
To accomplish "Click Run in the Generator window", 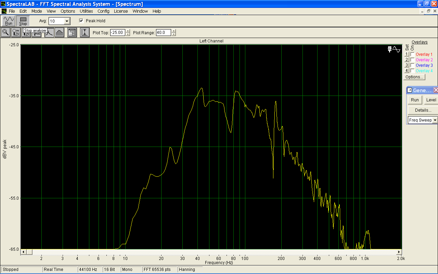I will point(415,100).
